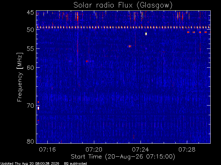The image size is (221, 165).
Task: Click the 50 MHz frequency label
Action: 30,30
